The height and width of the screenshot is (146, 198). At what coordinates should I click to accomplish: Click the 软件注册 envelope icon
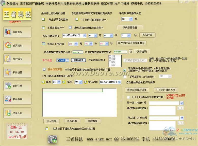click(x=8, y=86)
